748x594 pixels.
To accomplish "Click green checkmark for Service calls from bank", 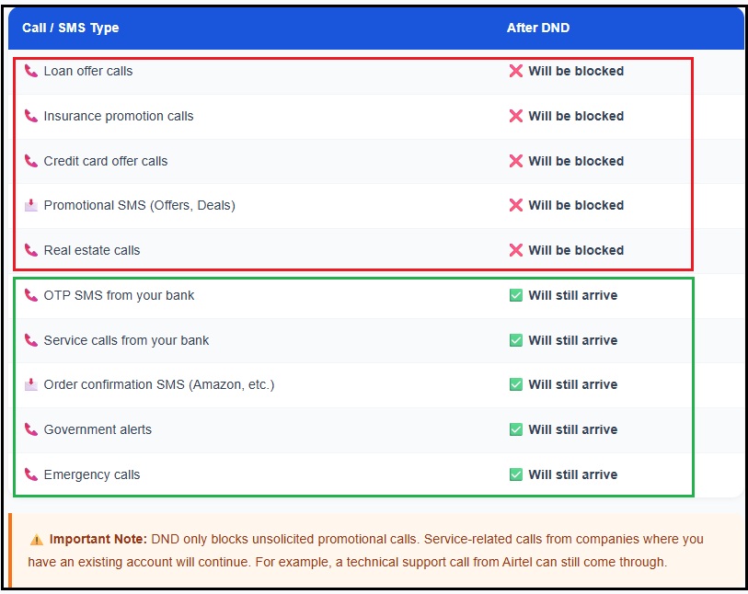I will coord(516,340).
